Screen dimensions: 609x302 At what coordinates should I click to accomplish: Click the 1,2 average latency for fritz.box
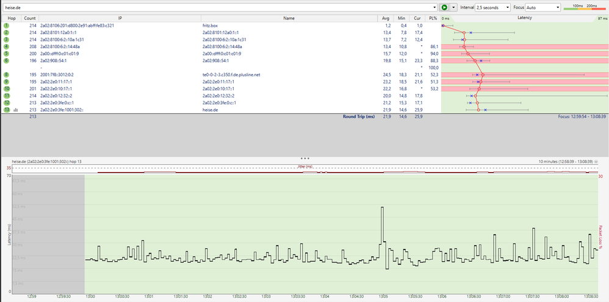coord(388,25)
